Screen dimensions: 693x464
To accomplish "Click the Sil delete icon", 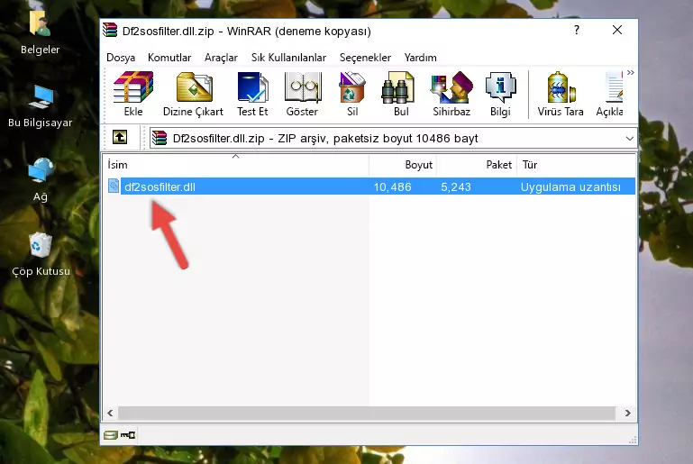I will (x=352, y=94).
